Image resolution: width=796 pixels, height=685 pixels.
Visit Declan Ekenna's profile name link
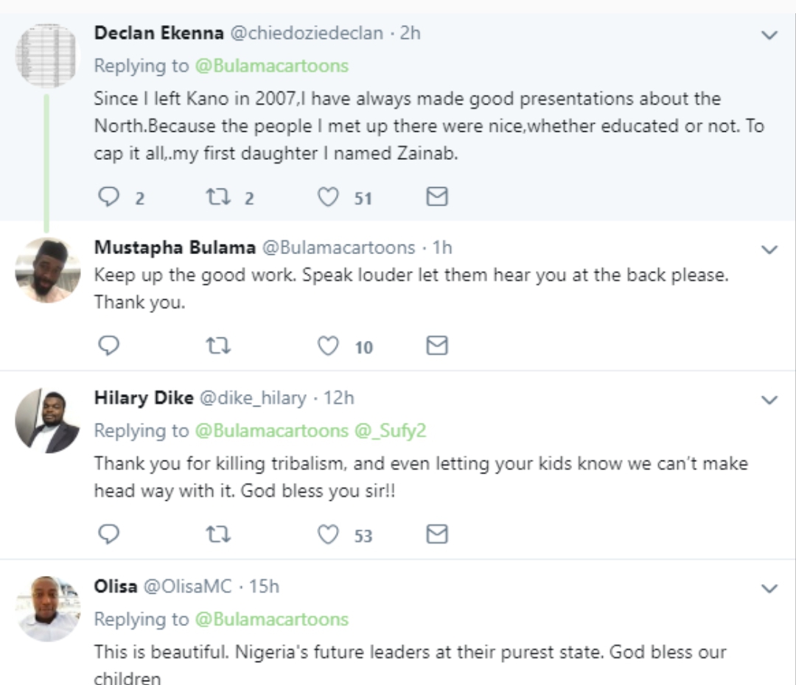click(159, 33)
